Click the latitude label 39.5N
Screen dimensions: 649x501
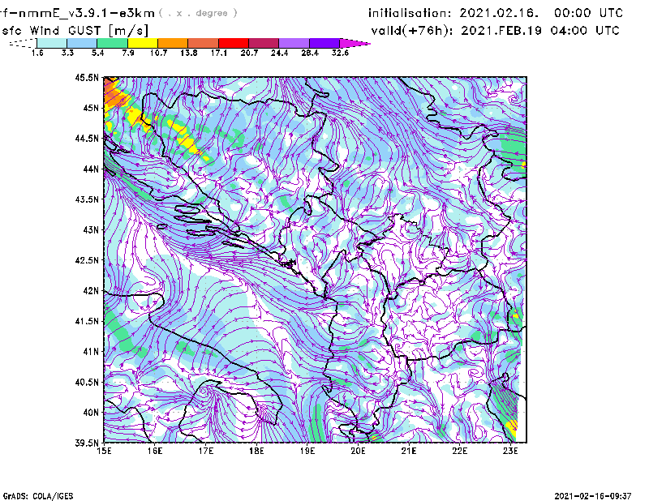[87, 443]
